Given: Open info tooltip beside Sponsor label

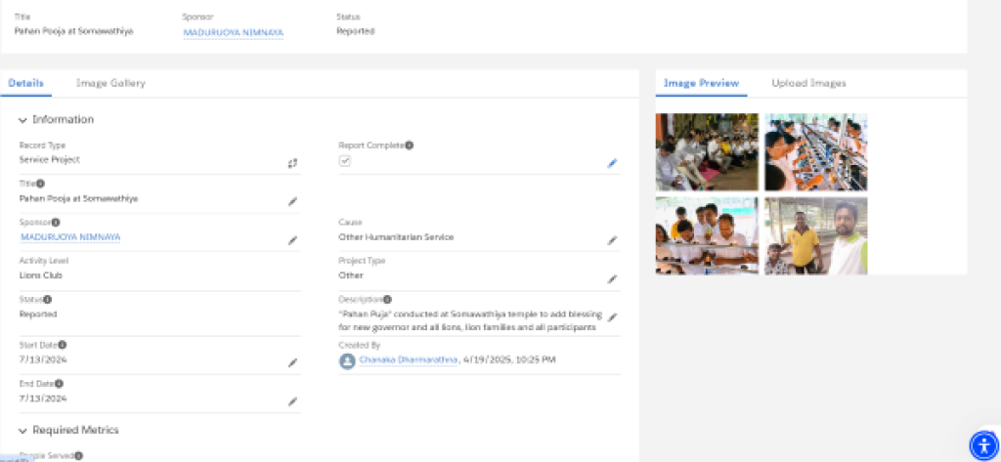Looking at the screenshot, I should 56,223.
